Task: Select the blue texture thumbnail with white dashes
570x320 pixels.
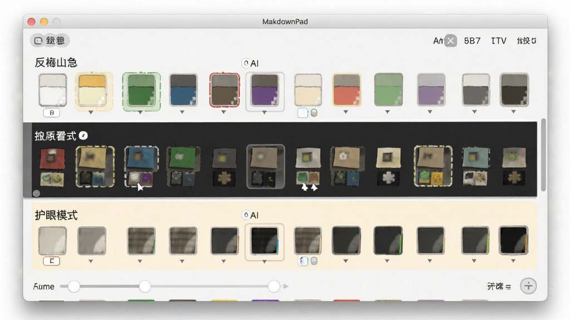Action: (141, 167)
